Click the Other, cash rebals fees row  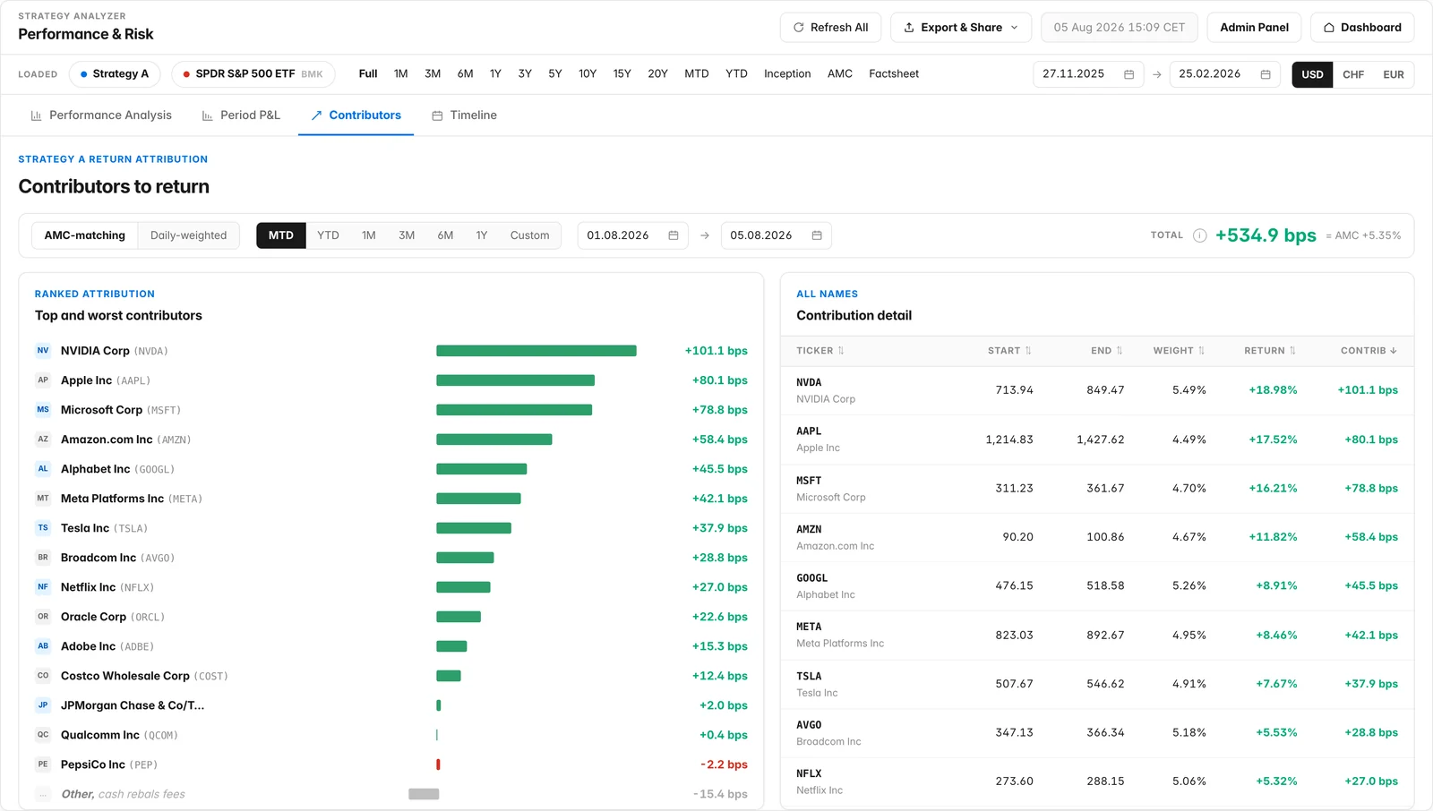[391, 794]
